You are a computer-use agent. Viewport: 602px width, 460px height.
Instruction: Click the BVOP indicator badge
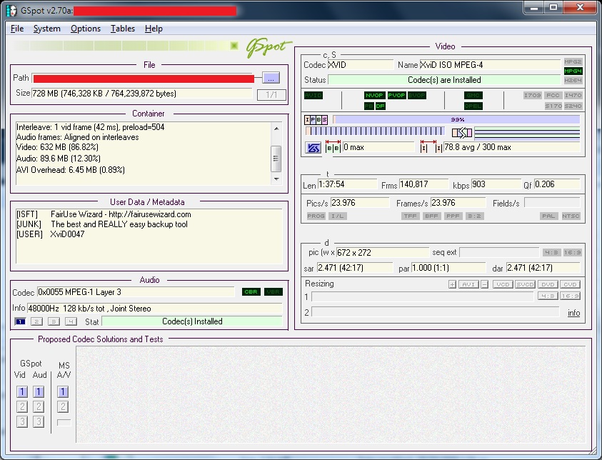[416, 95]
